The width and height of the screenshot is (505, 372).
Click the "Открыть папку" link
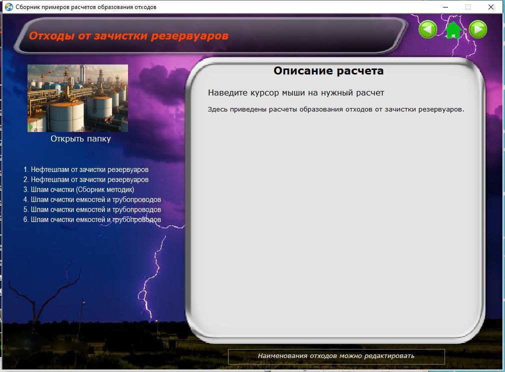click(x=80, y=139)
